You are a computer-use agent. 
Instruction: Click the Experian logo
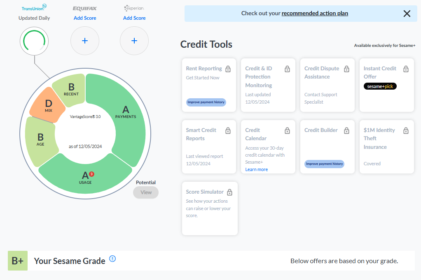[134, 8]
